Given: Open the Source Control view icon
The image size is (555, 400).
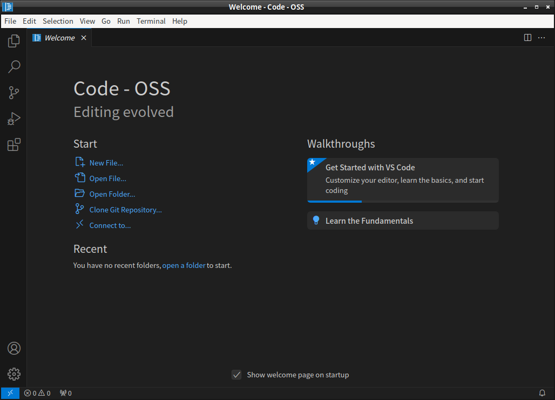Looking at the screenshot, I should point(14,93).
